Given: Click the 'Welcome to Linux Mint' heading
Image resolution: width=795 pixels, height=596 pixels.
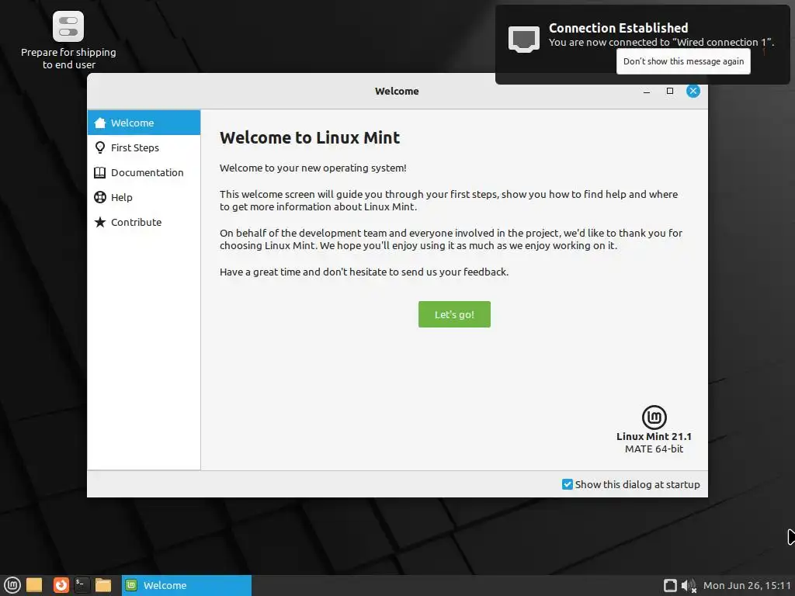Looking at the screenshot, I should coord(310,138).
